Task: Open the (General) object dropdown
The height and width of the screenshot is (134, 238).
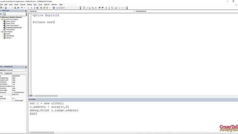Action: 82,11
